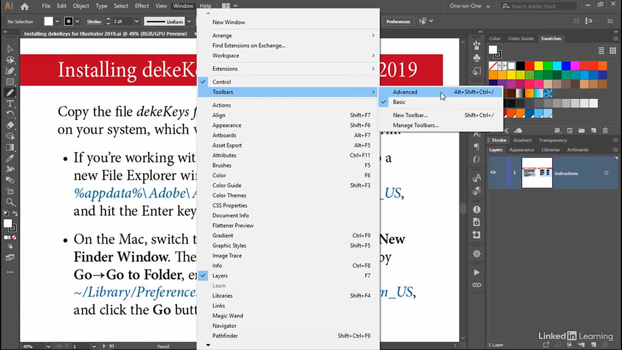Switch to the Gradient tab

[522, 140]
